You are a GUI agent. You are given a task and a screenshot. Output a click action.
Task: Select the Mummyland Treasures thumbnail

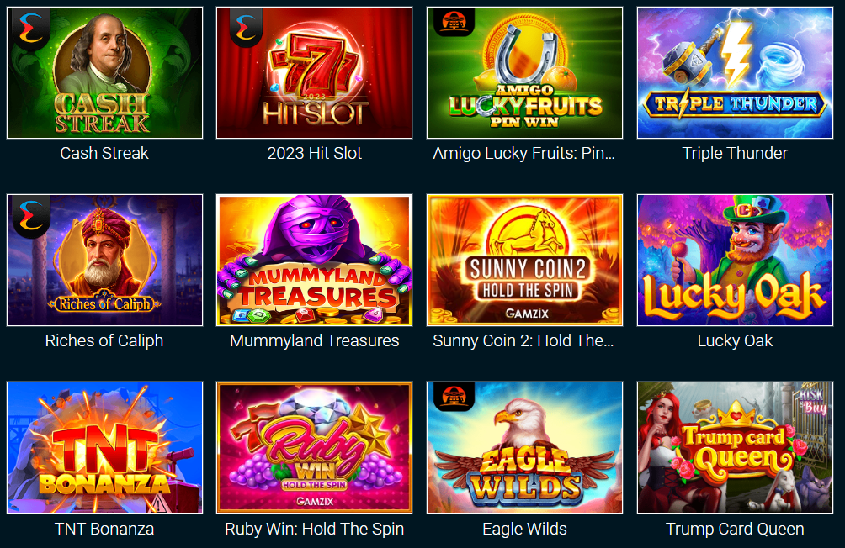tap(314, 260)
